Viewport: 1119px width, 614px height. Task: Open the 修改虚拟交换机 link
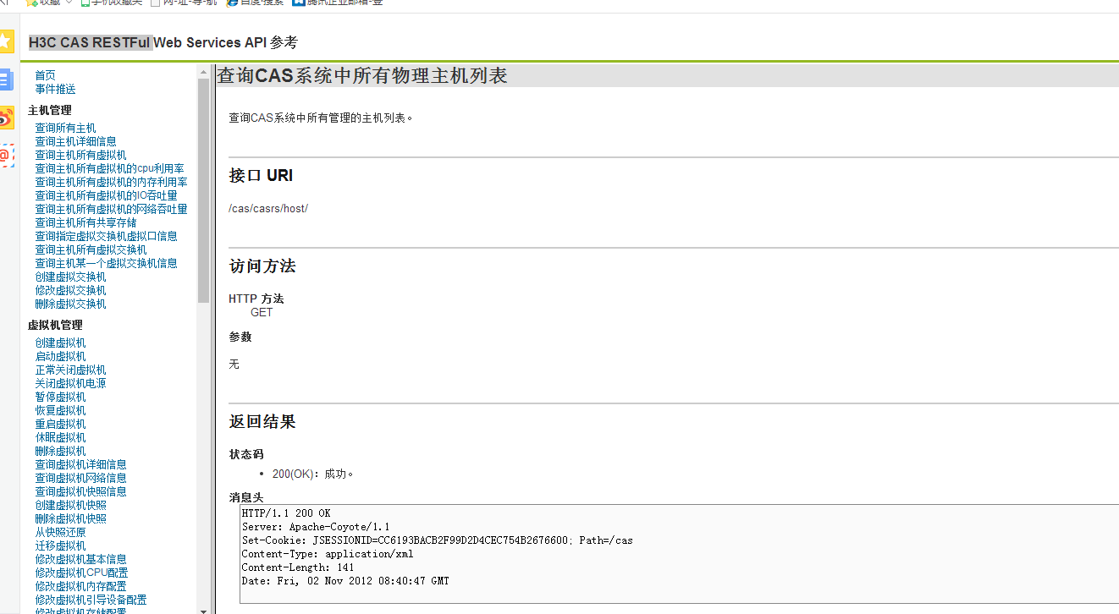pyautogui.click(x=70, y=290)
